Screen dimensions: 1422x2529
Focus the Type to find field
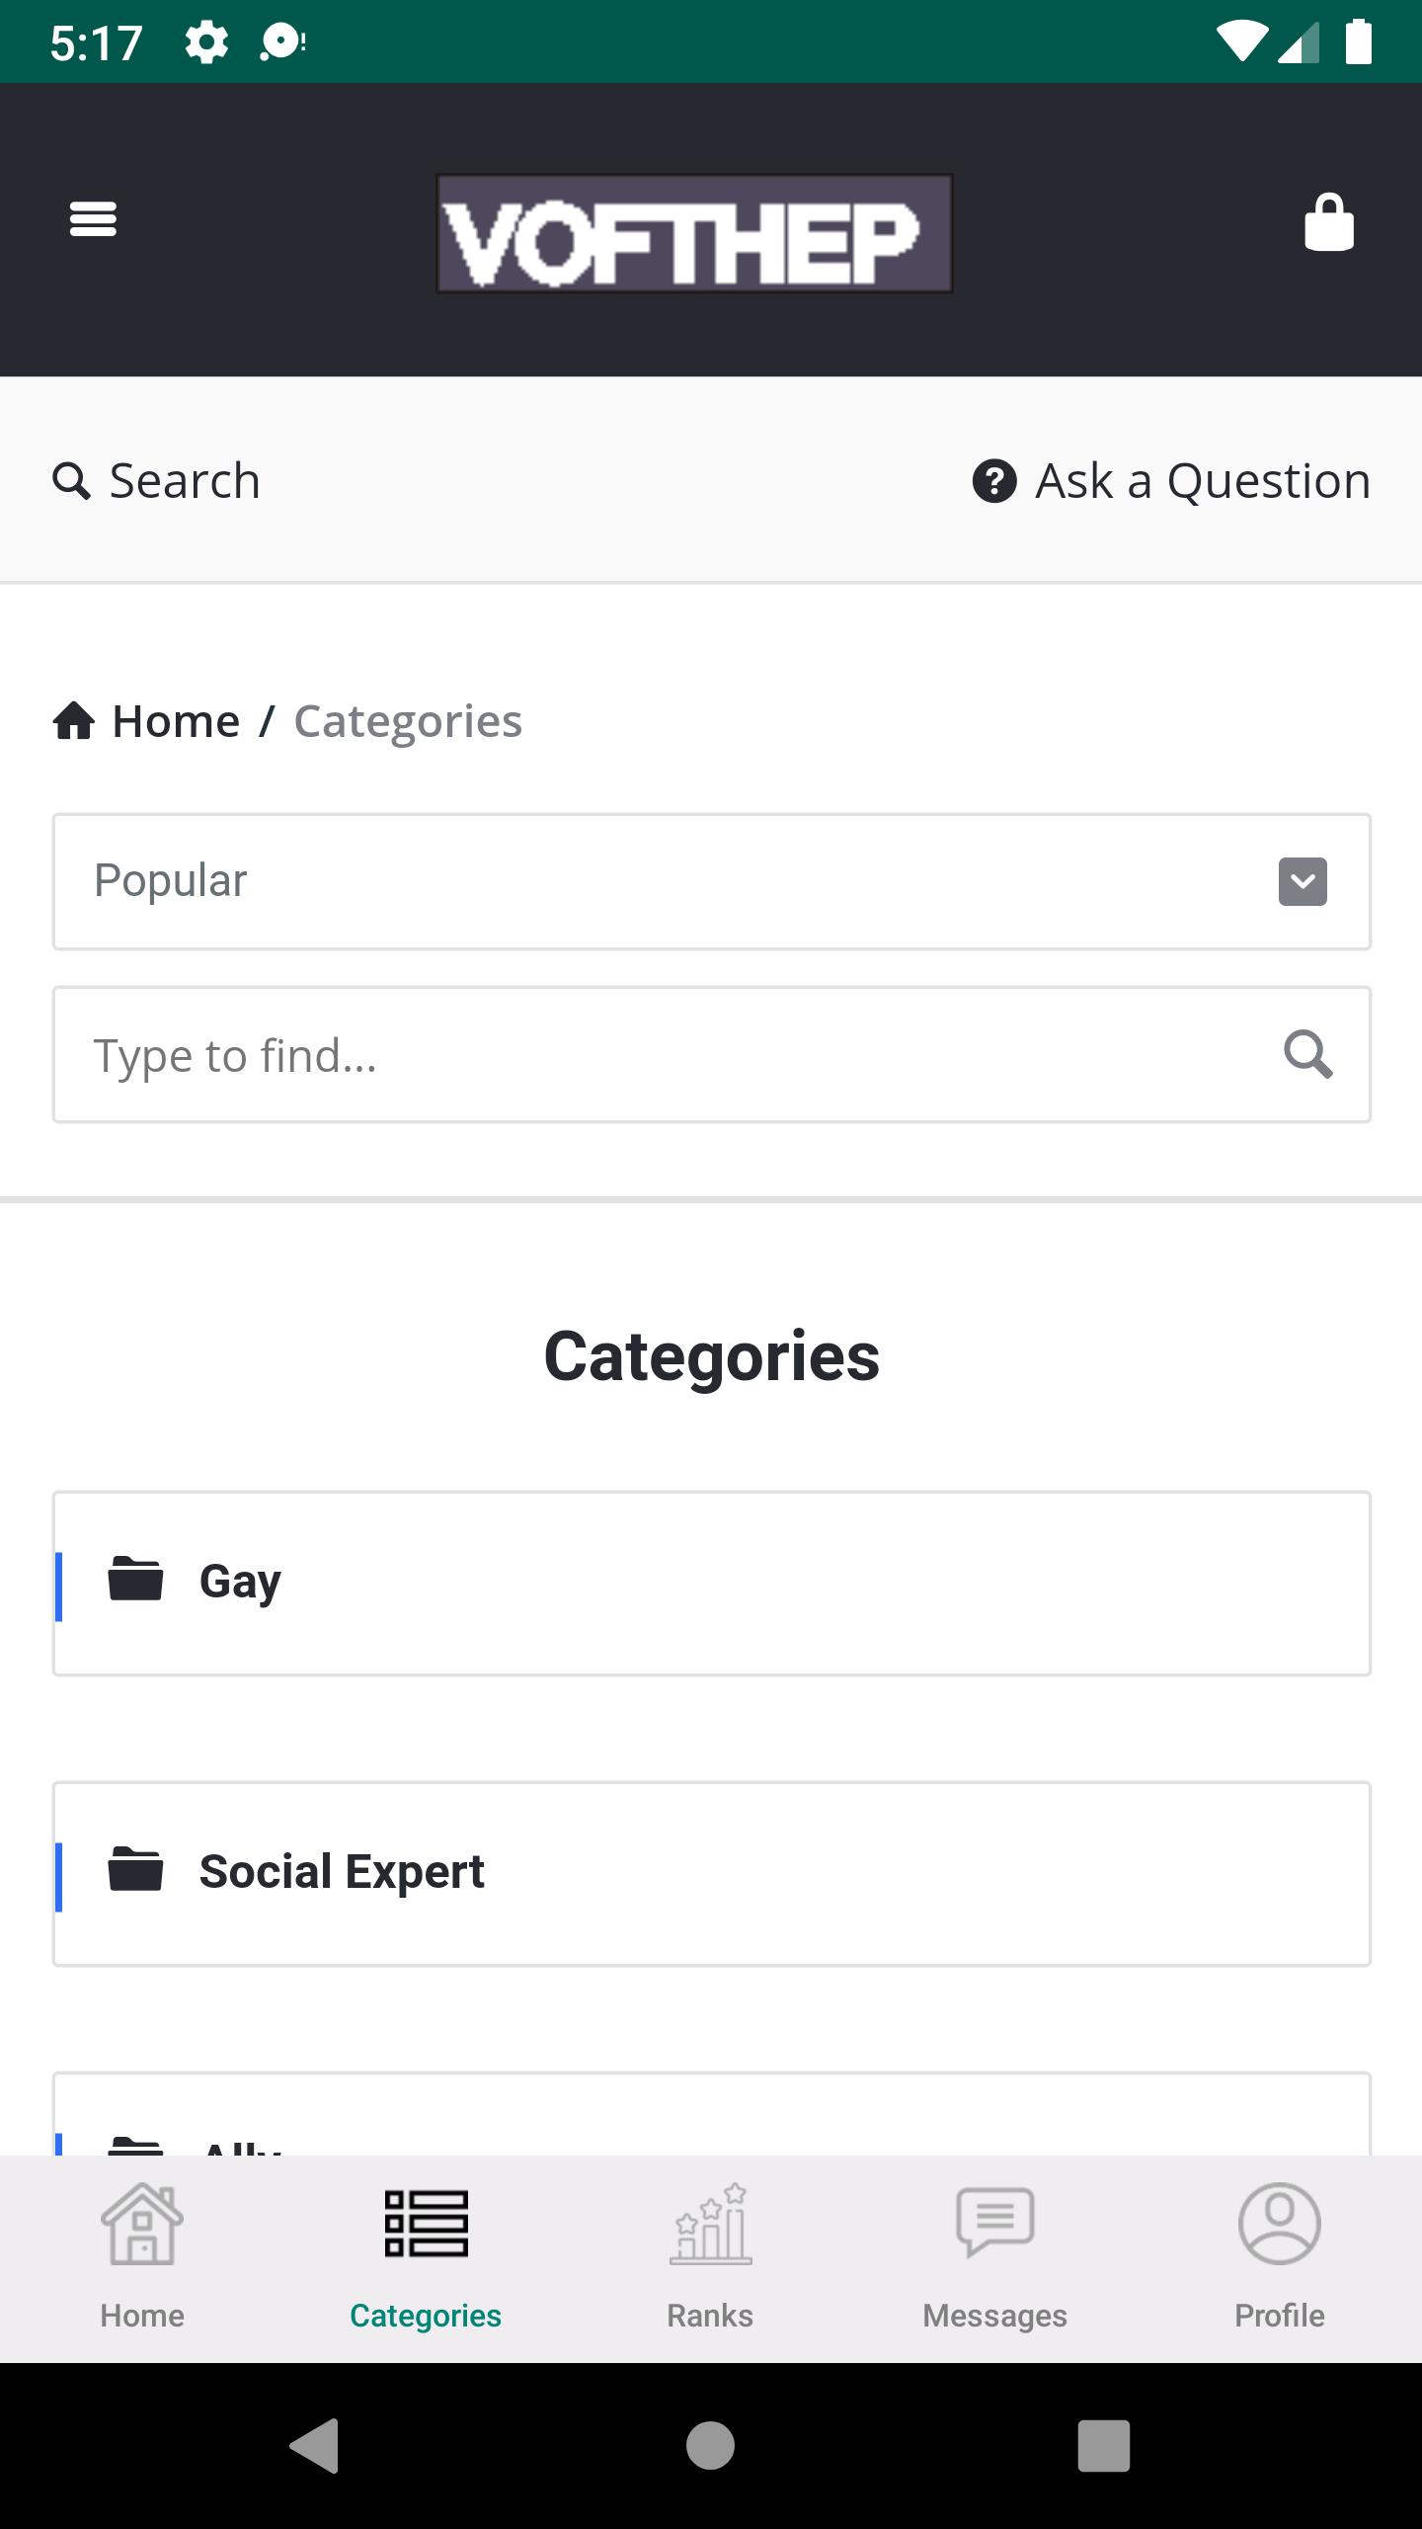711,1054
